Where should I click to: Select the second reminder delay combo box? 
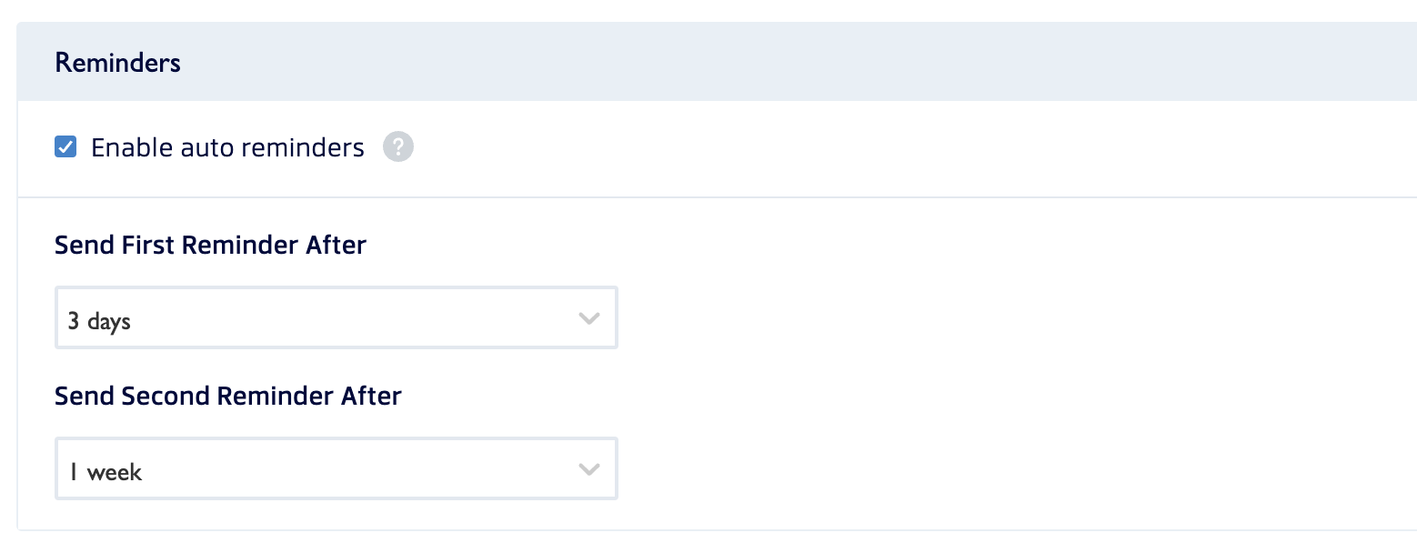coord(337,468)
